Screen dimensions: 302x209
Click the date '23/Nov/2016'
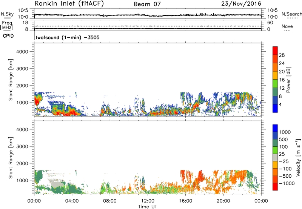(241, 4)
